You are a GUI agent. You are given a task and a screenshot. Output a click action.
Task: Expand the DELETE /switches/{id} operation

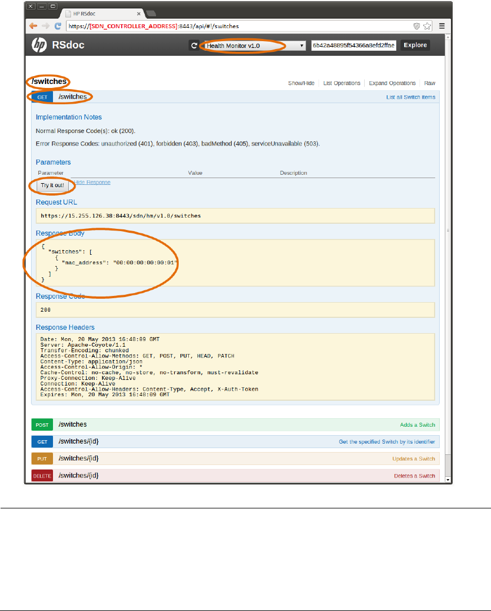[236, 476]
